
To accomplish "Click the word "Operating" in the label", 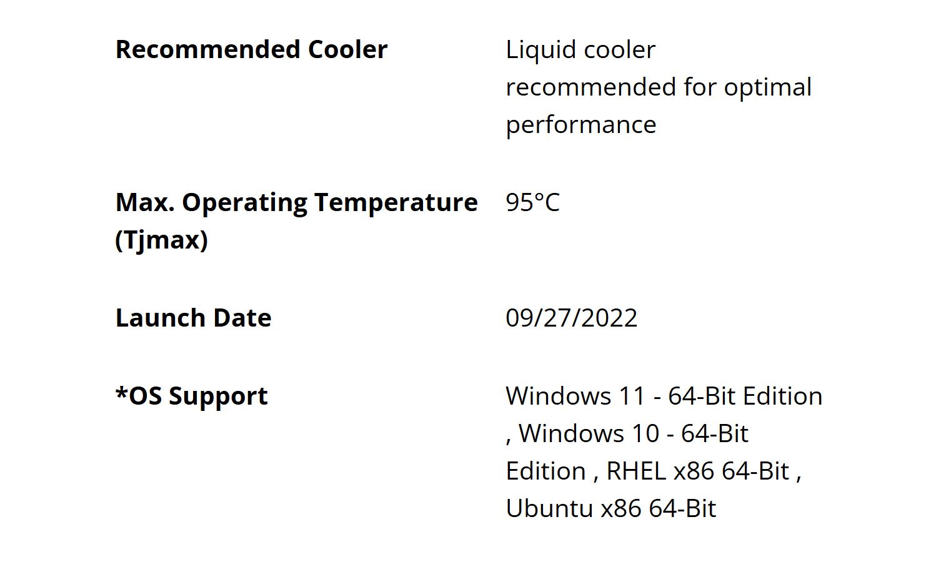I will tap(244, 202).
